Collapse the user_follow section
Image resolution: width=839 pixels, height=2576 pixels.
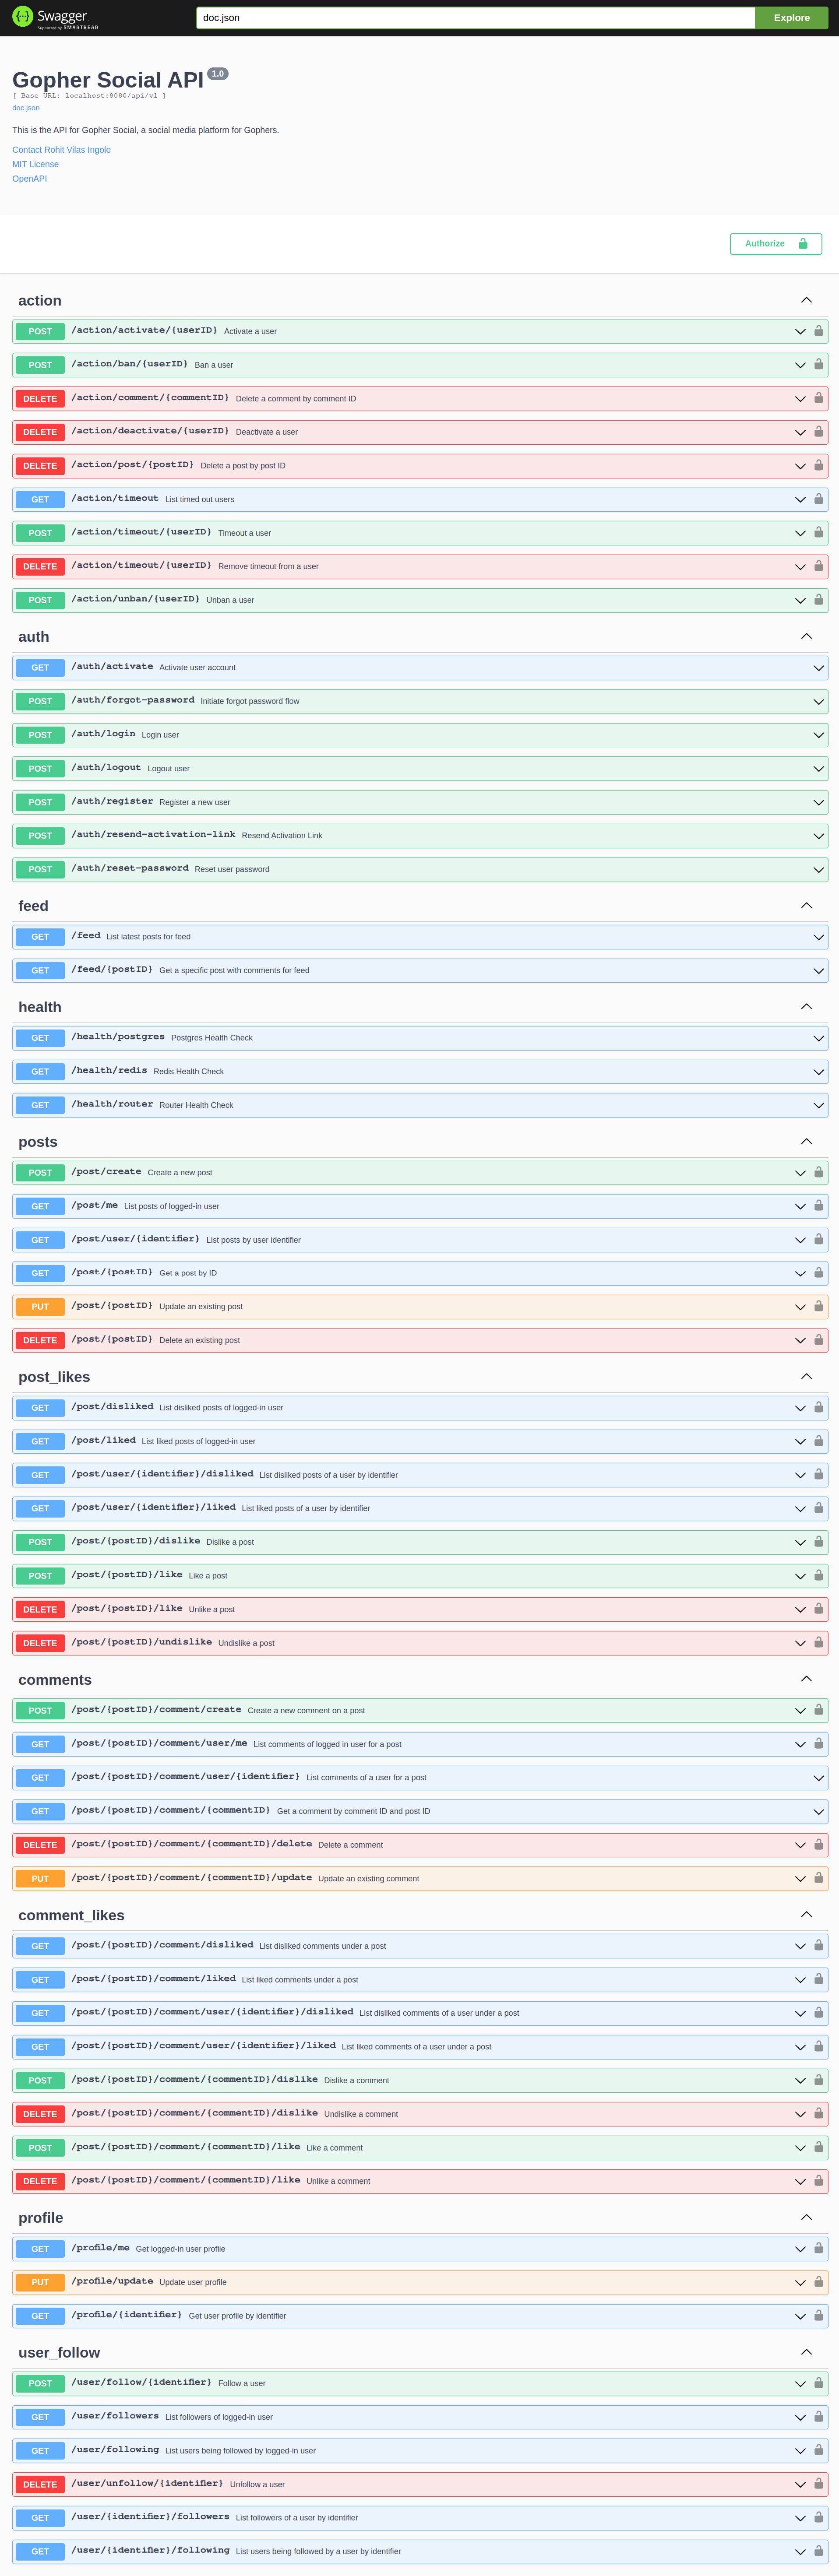coord(806,2352)
